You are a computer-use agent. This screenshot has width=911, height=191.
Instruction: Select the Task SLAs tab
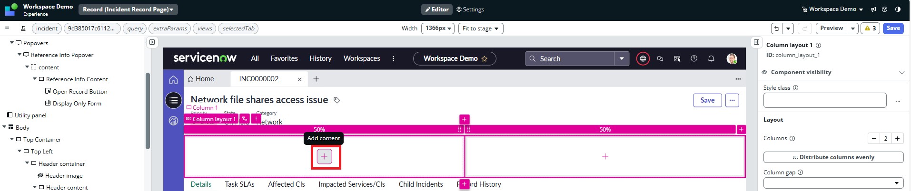coord(239,184)
